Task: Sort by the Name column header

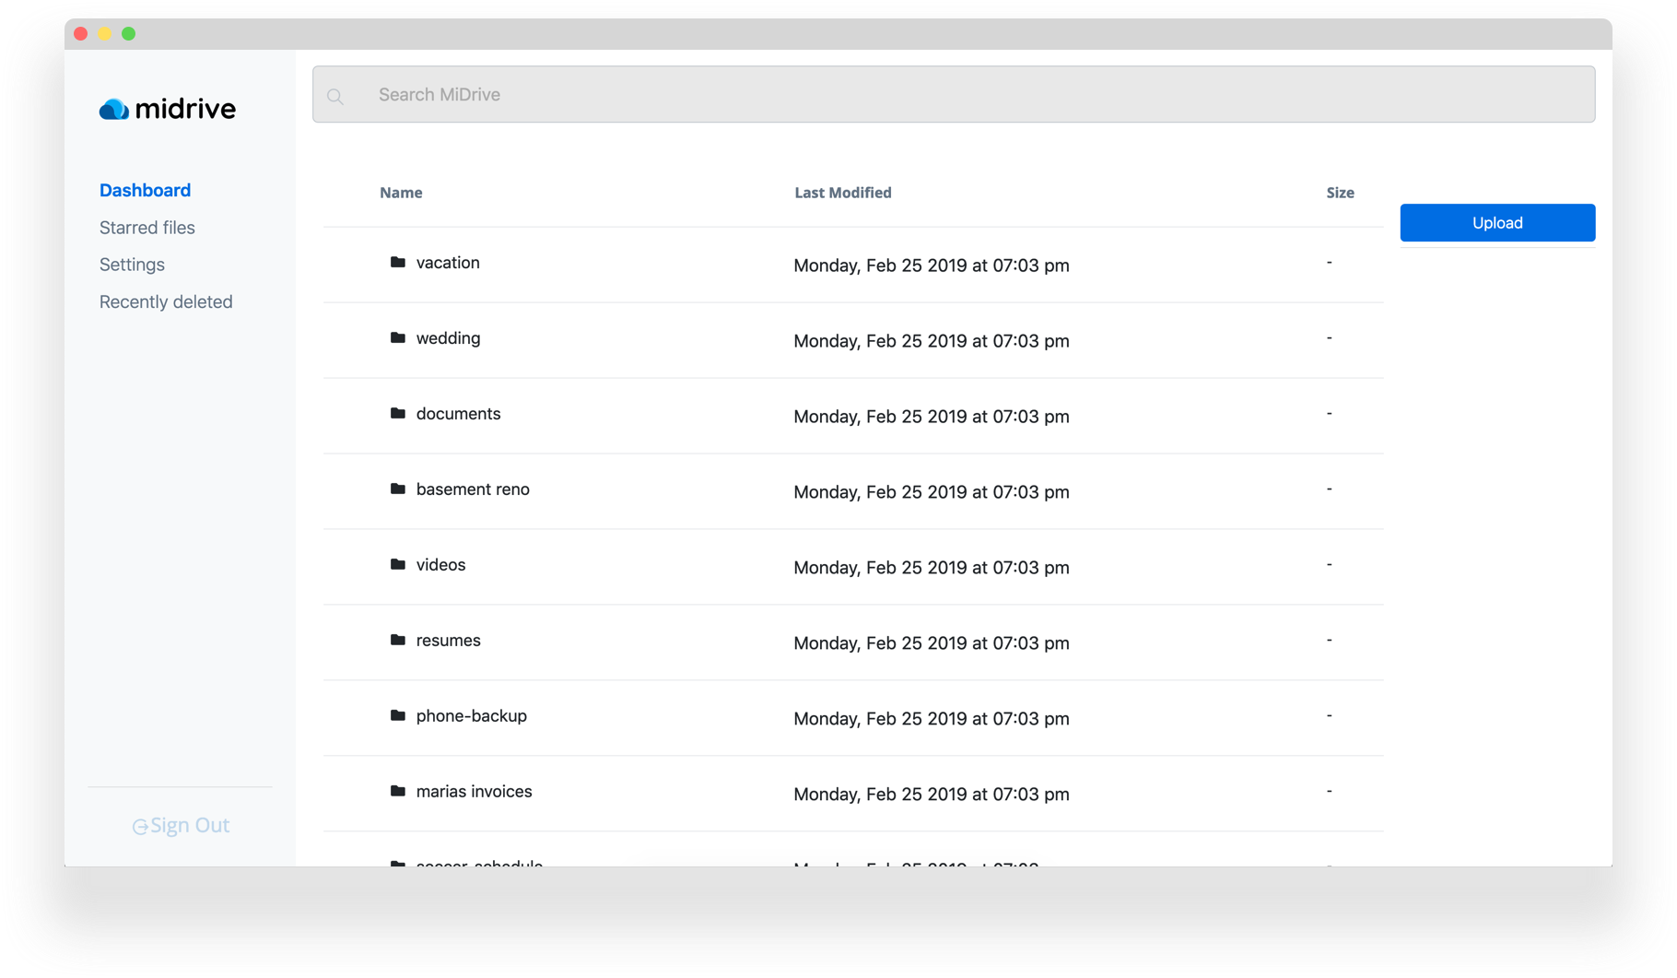Action: [401, 193]
